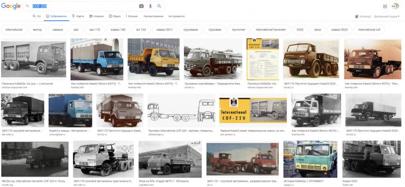The height and width of the screenshot is (187, 405).
Task: Open the Google apps grid icon
Action: 385,7
